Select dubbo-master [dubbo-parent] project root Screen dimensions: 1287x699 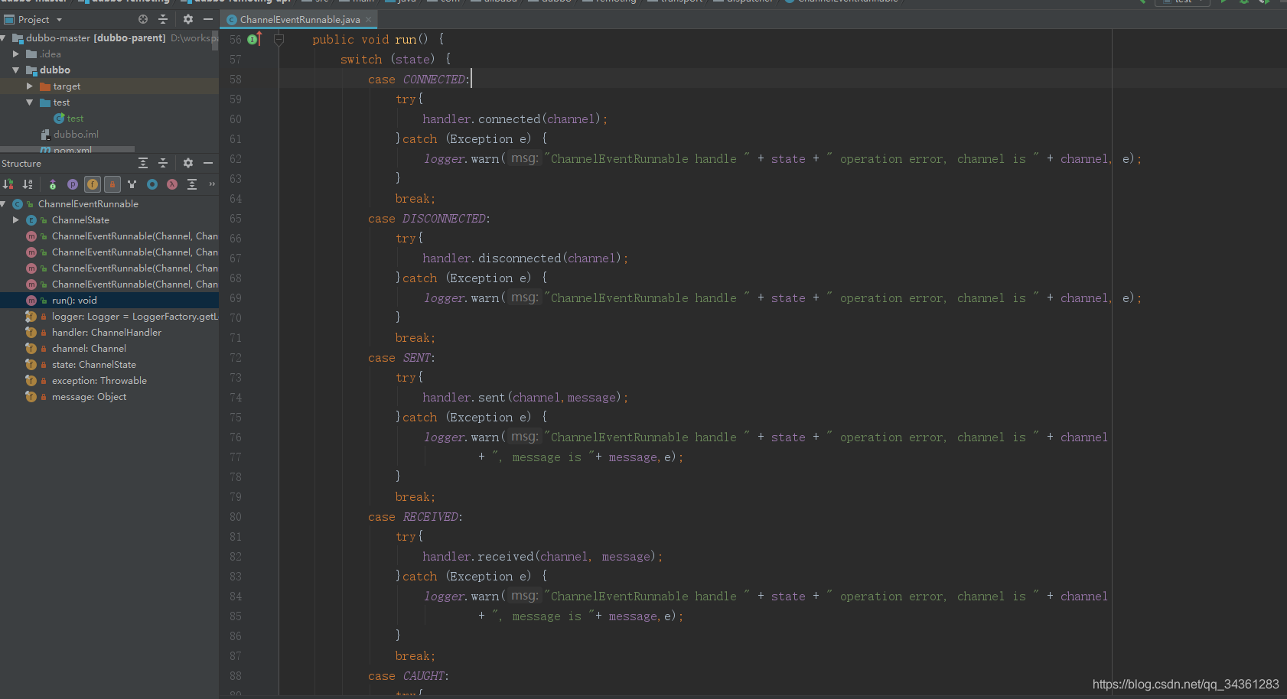click(x=109, y=38)
